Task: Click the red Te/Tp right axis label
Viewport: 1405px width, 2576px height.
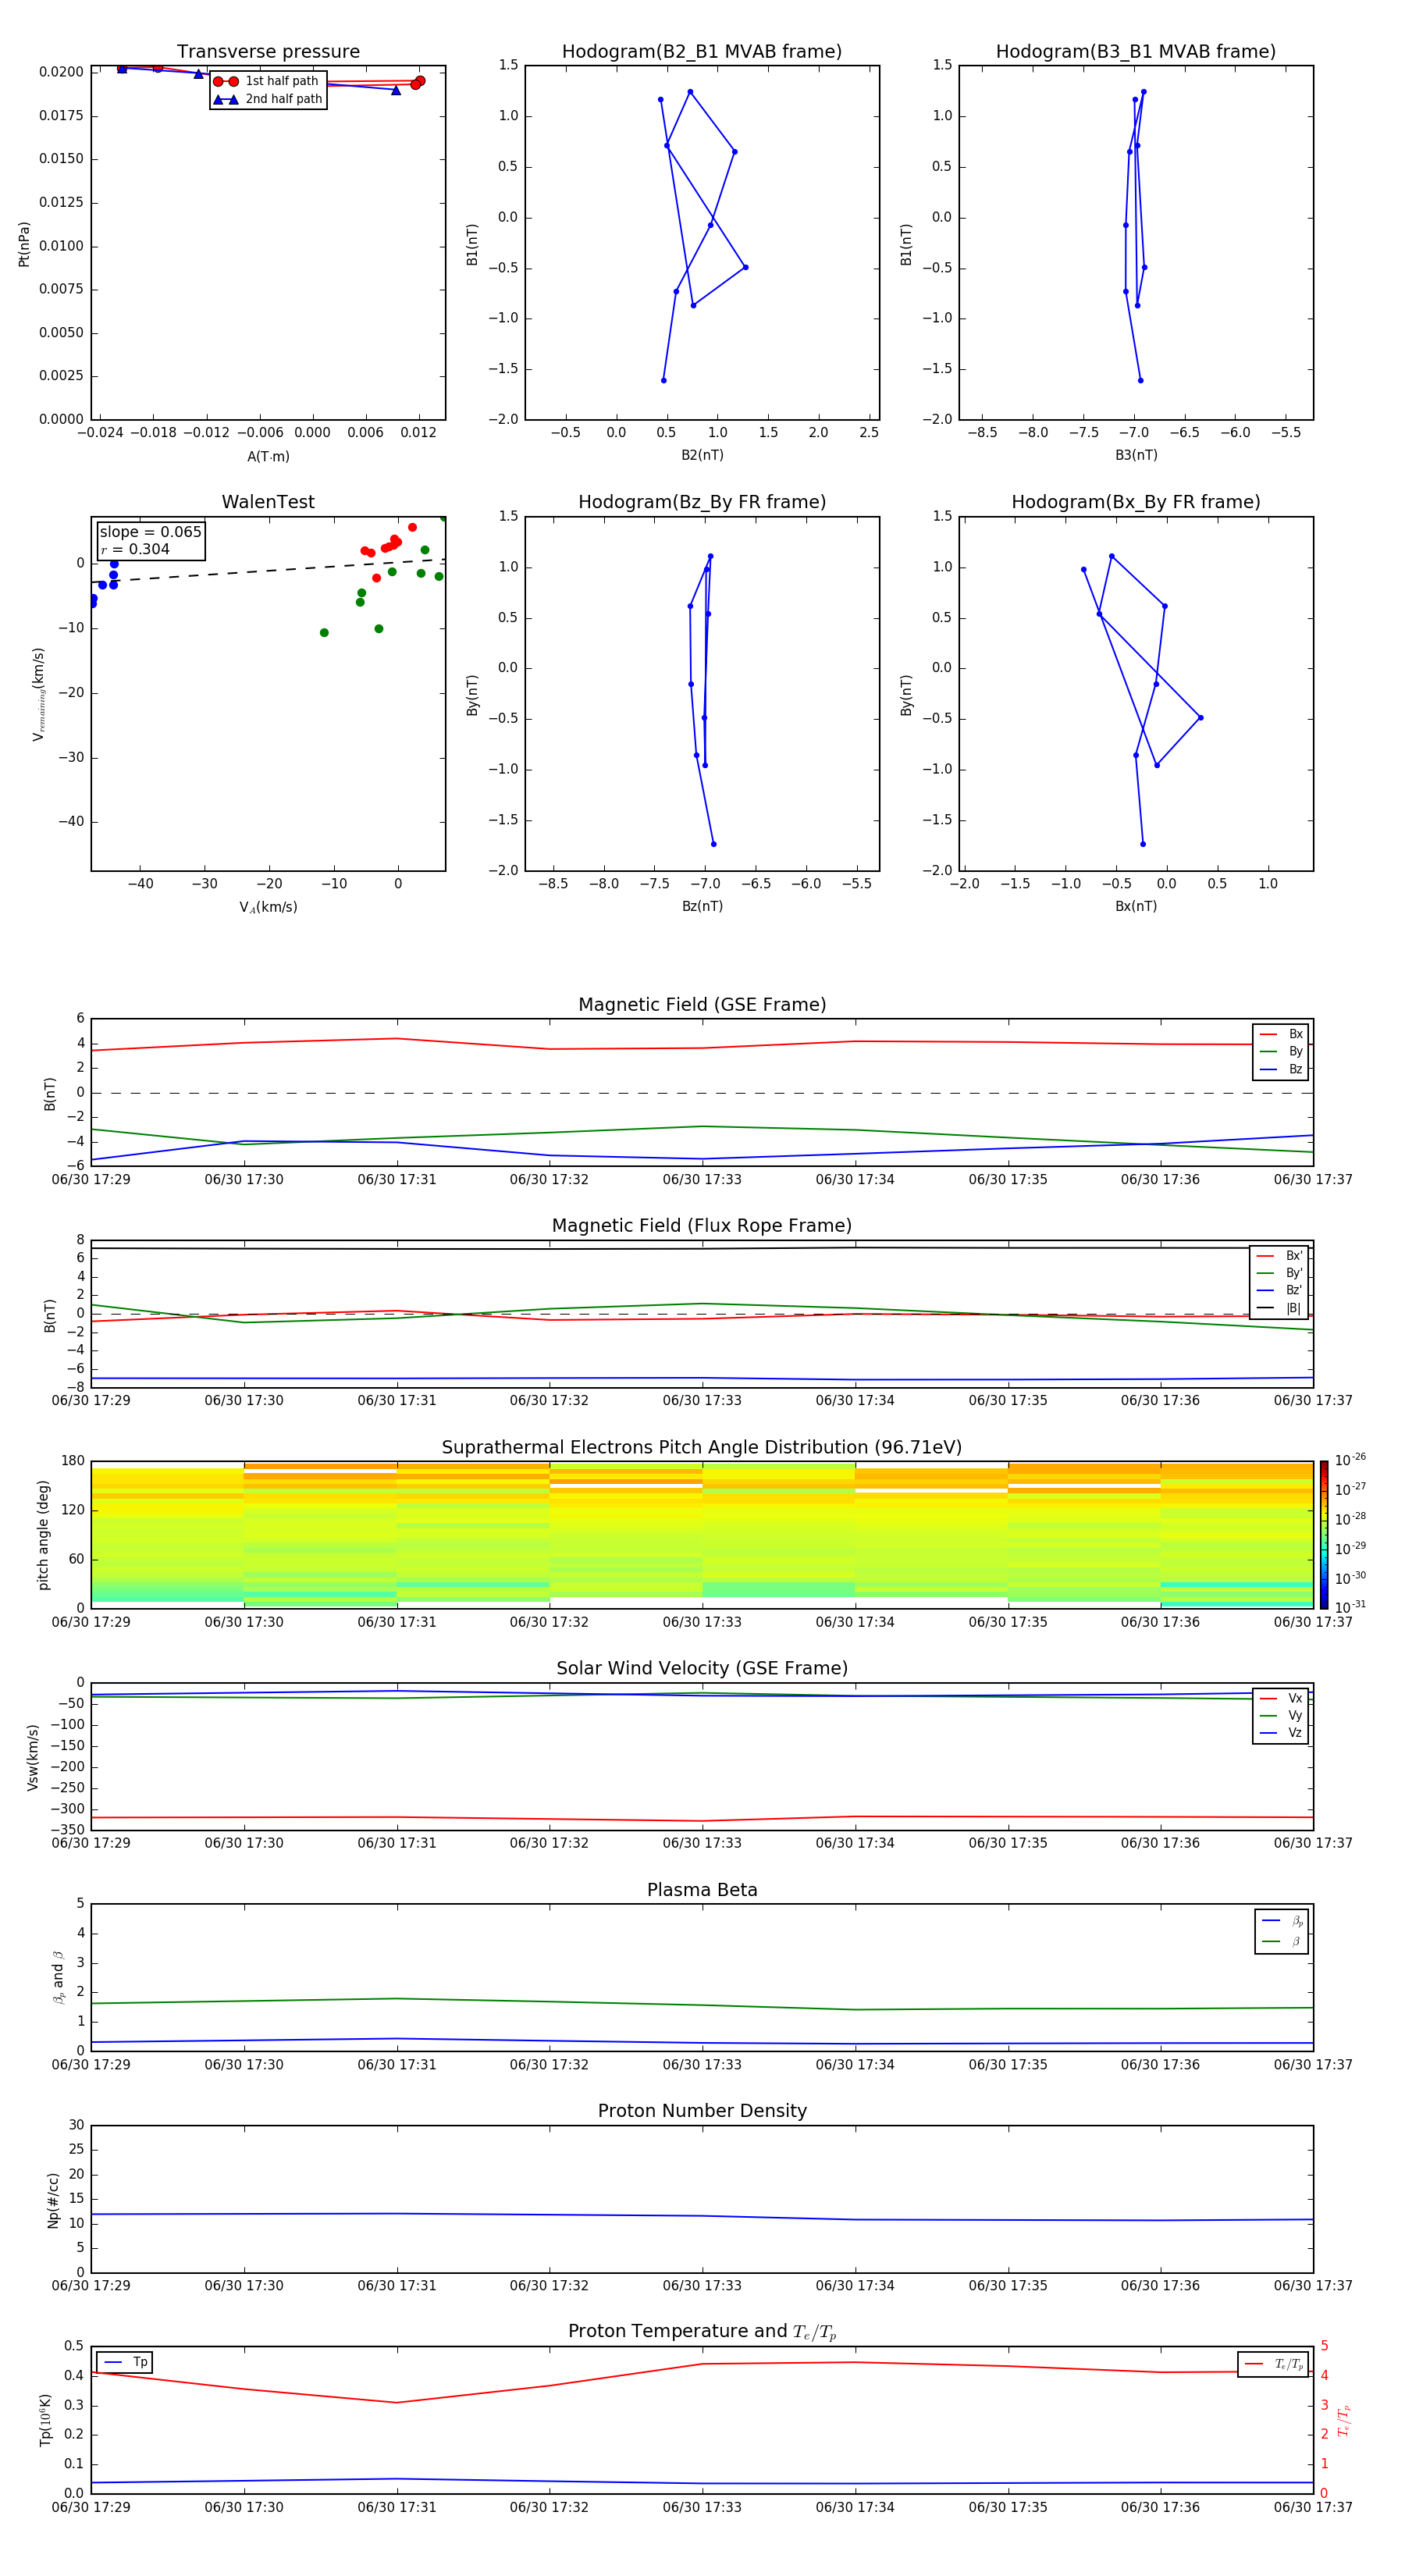Action: 1343,2420
